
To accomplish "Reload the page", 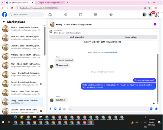I will 12,8.
